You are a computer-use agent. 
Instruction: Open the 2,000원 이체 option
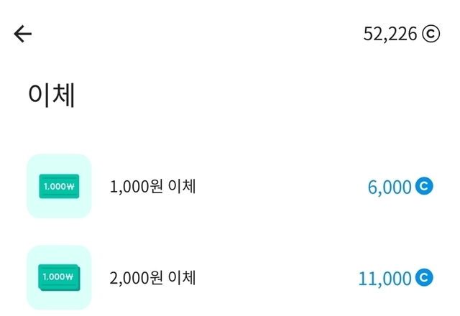[152, 277]
